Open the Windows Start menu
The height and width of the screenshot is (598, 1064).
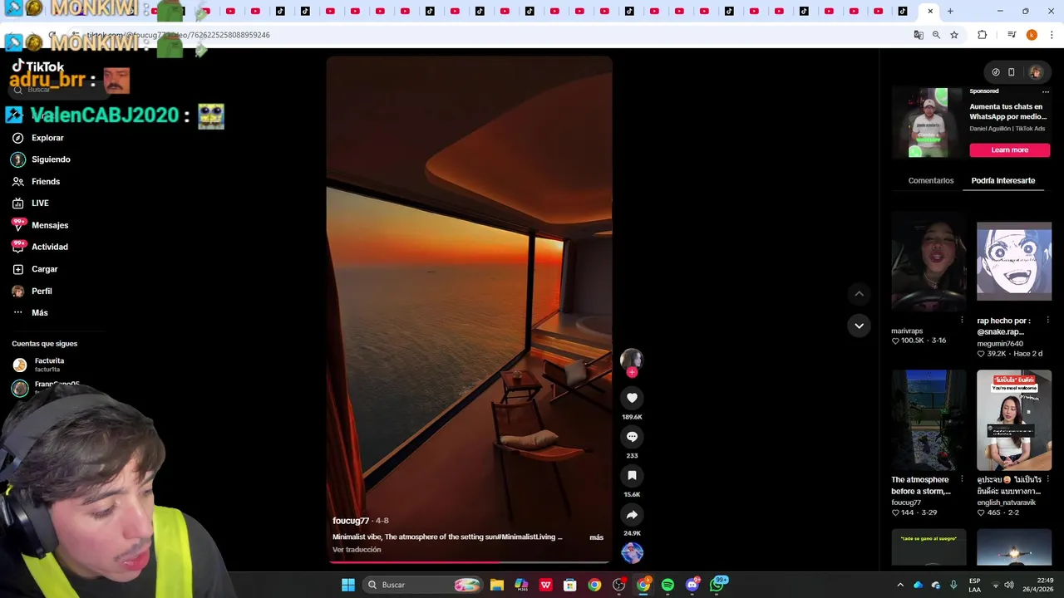[348, 585]
